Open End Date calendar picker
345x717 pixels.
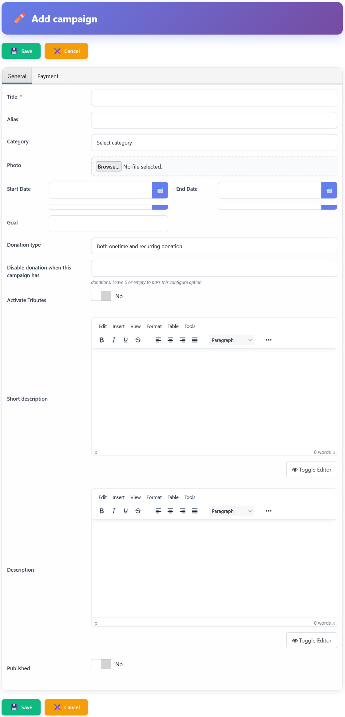click(329, 190)
